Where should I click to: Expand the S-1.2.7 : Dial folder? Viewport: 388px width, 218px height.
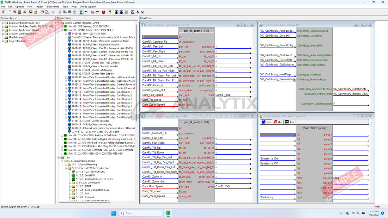(x=70, y=194)
